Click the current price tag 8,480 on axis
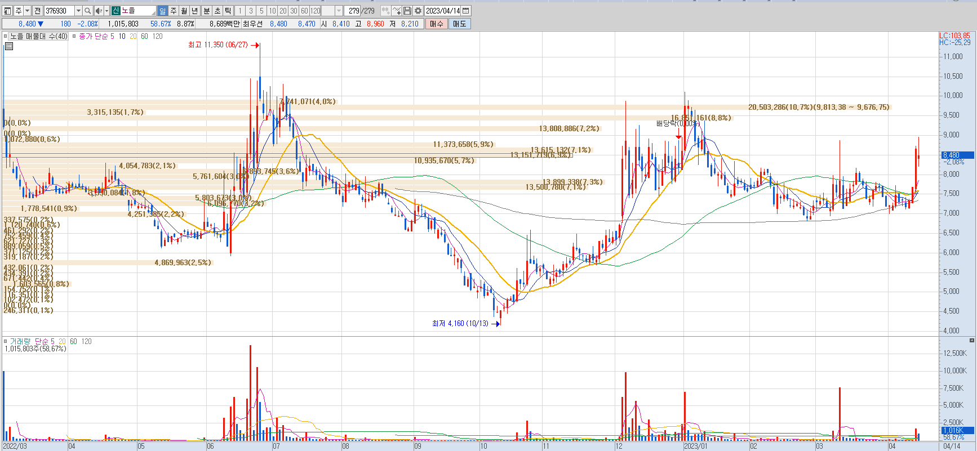977x451 pixels. [958, 155]
